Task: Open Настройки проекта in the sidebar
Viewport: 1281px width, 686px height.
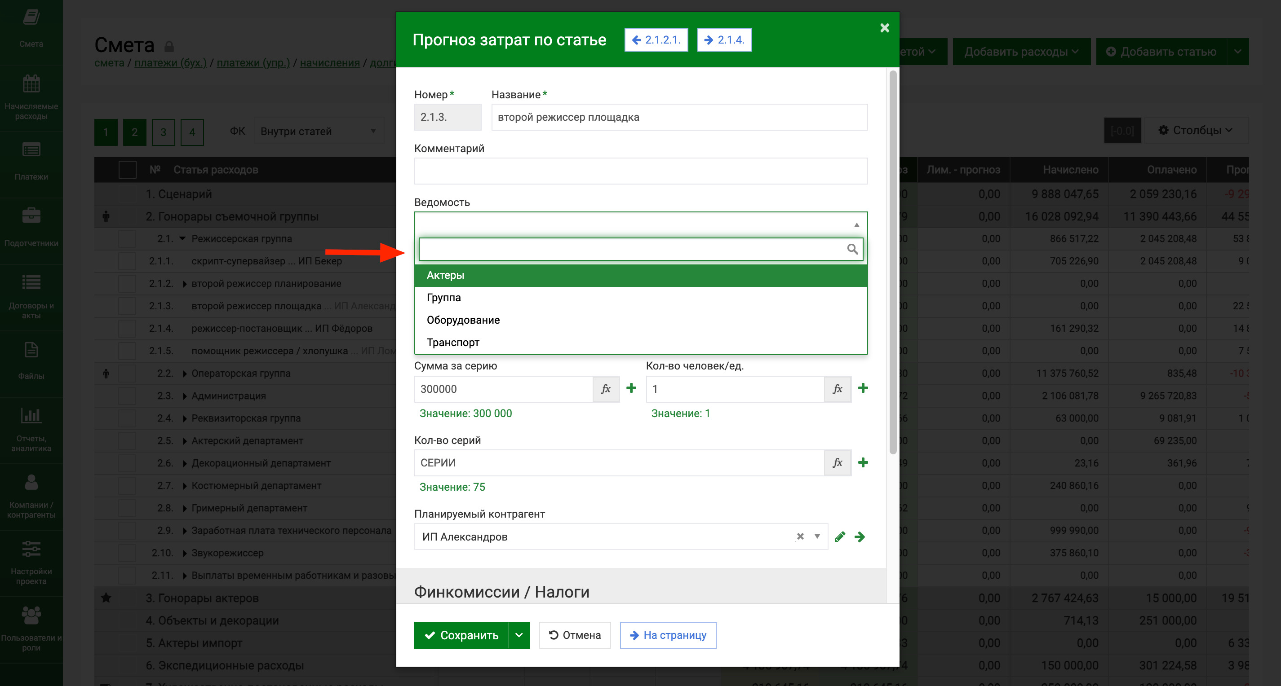Action: click(31, 563)
